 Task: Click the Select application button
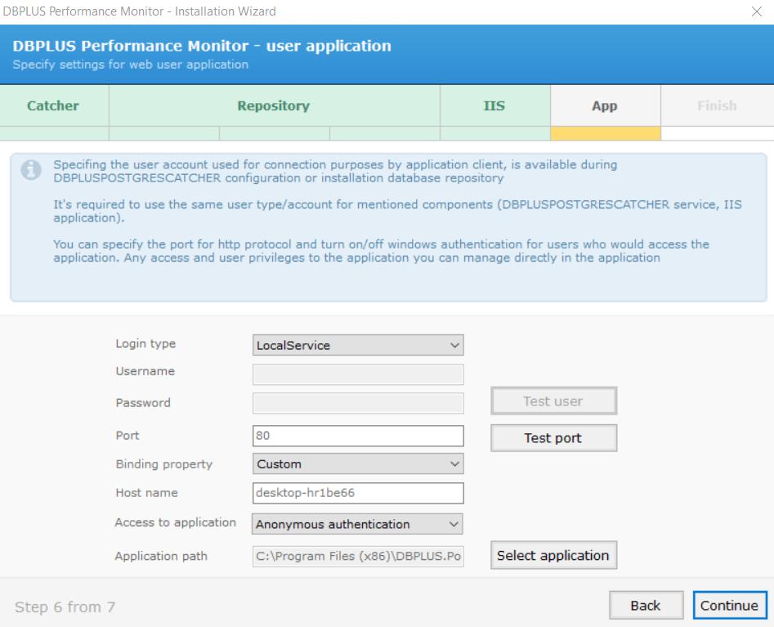tap(554, 555)
